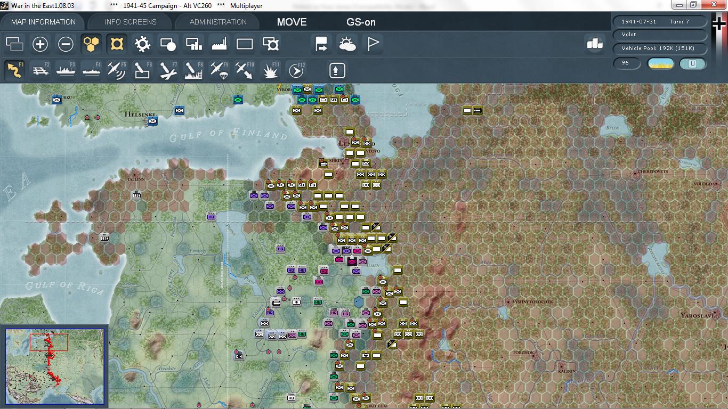Open the MAP INFORMATION tab
Image resolution: width=728 pixels, height=409 pixels.
point(43,22)
